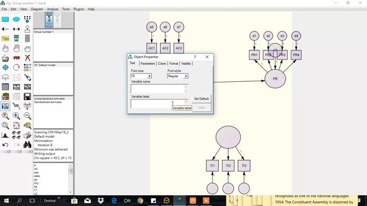Select the rotate indicators tool
367x206 pixels.
[x=16, y=68]
